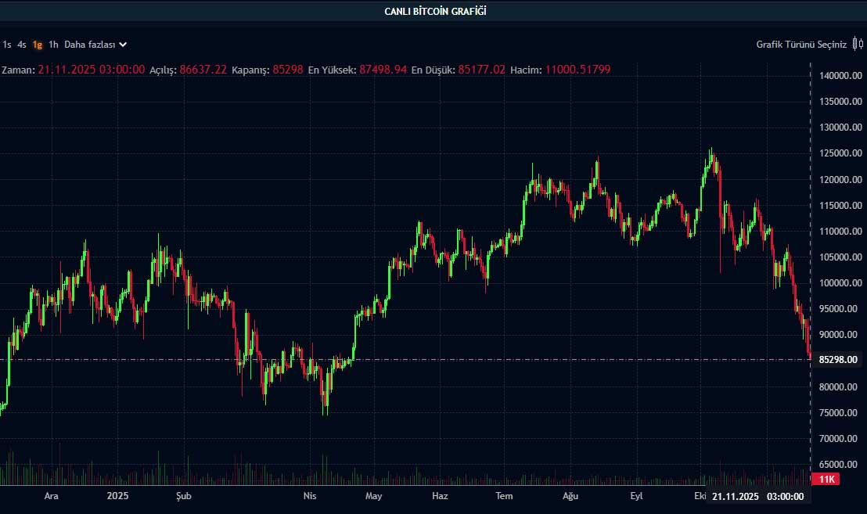Click the En Yüksek value 87498.94
Screen dimensions: 867x514
click(x=381, y=70)
